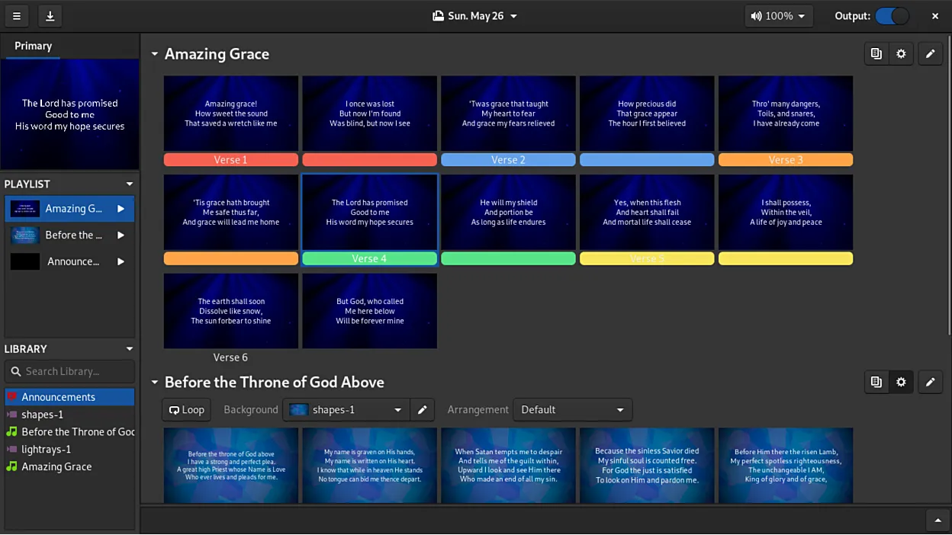Select the Primary tab at top left
952x535 pixels.
pyautogui.click(x=33, y=46)
